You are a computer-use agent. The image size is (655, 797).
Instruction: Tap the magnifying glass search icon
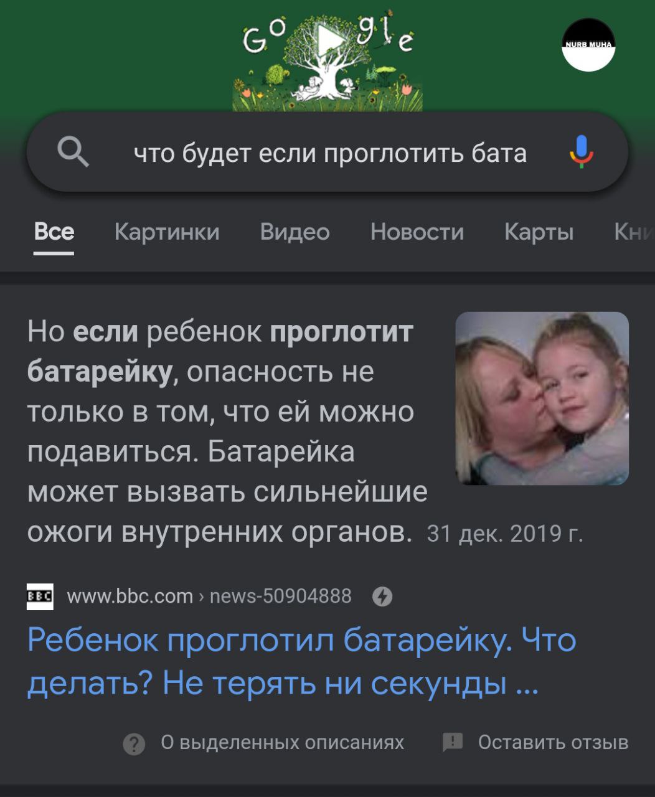click(x=73, y=153)
